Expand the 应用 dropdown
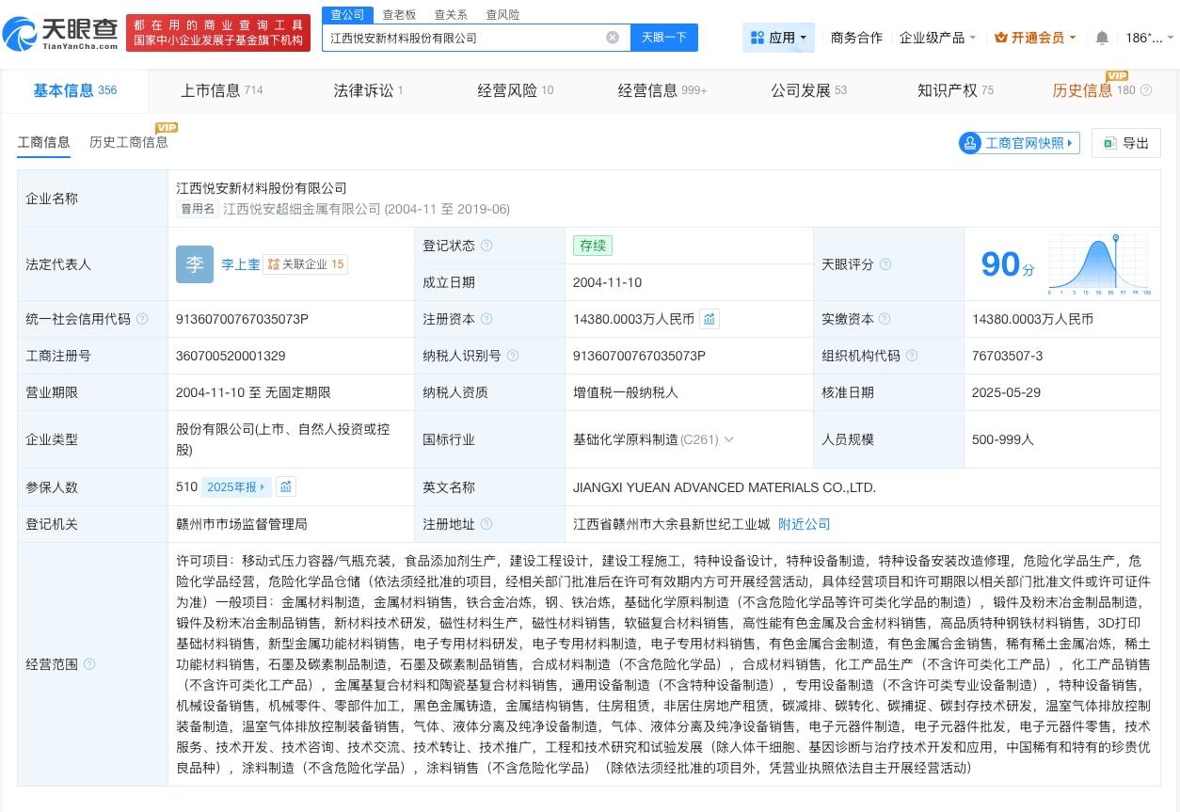Image resolution: width=1180 pixels, height=812 pixels. pos(803,38)
